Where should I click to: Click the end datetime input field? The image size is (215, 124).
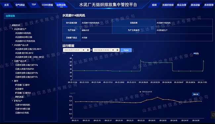(102, 50)
